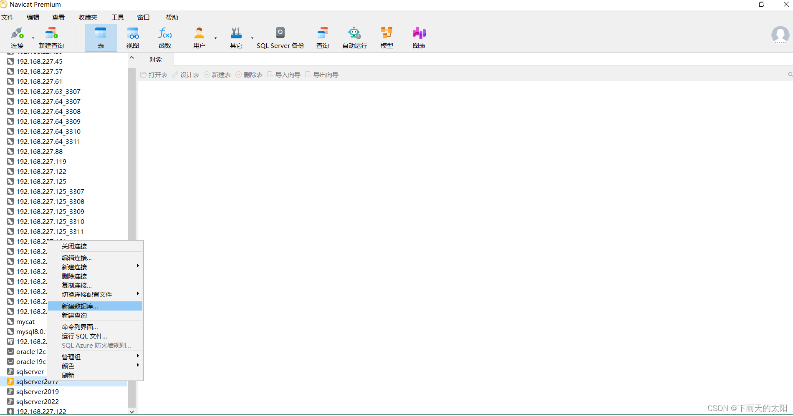This screenshot has height=416, width=793.
Task: Click the 新建表 (New Table) button
Action: click(x=217, y=75)
